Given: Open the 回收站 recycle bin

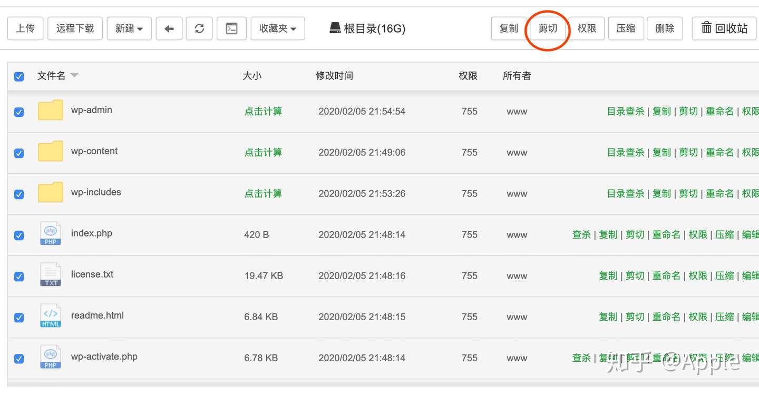Looking at the screenshot, I should [x=724, y=28].
